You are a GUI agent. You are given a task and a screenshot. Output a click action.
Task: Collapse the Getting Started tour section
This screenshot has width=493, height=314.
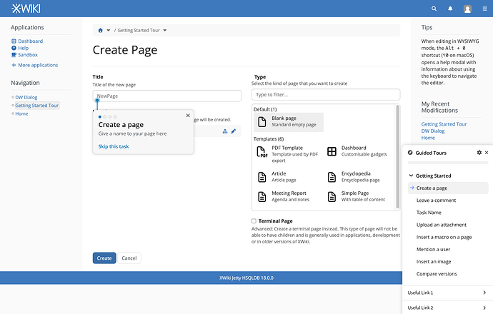coord(411,176)
